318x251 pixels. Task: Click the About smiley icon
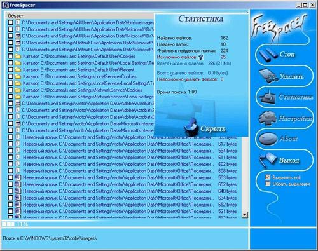tap(268, 139)
